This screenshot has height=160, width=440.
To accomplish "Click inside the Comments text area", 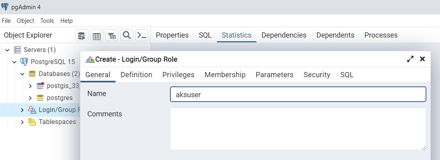I will coord(298,129).
